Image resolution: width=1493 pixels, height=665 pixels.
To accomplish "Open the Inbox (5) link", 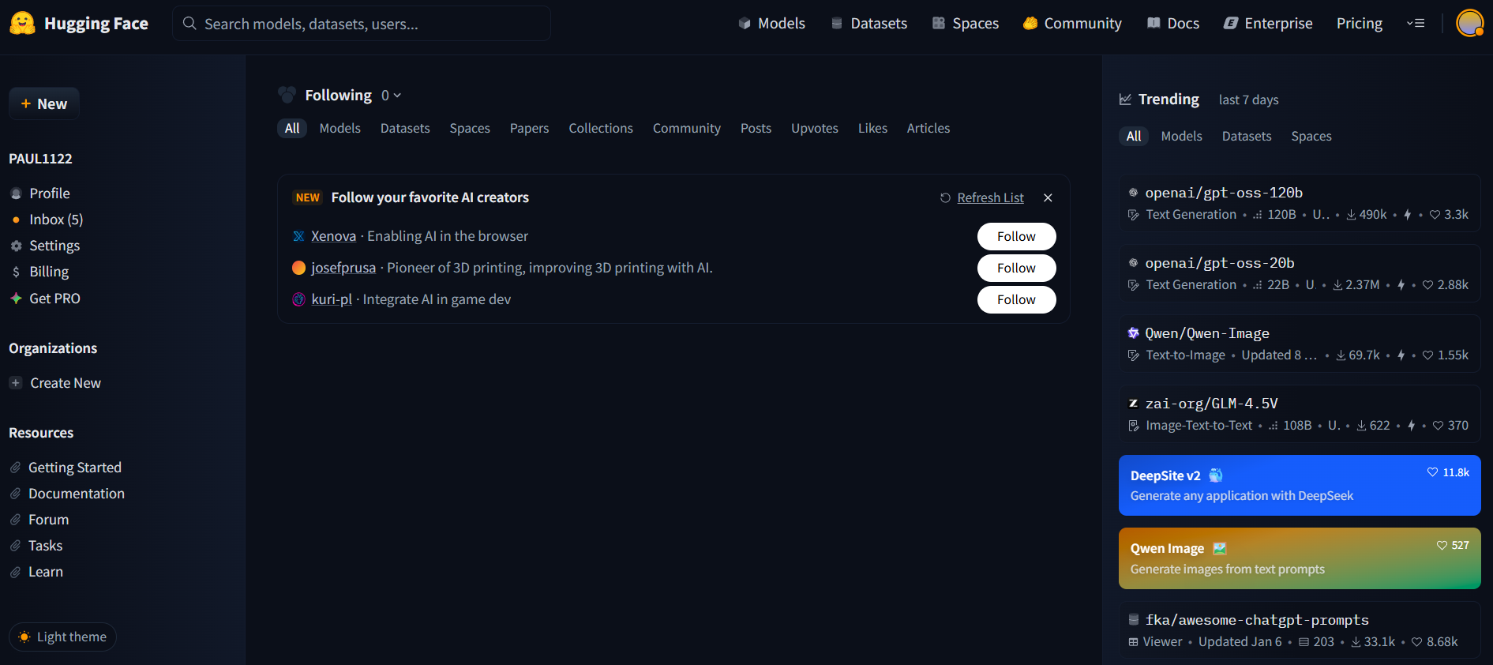I will [x=55, y=220].
